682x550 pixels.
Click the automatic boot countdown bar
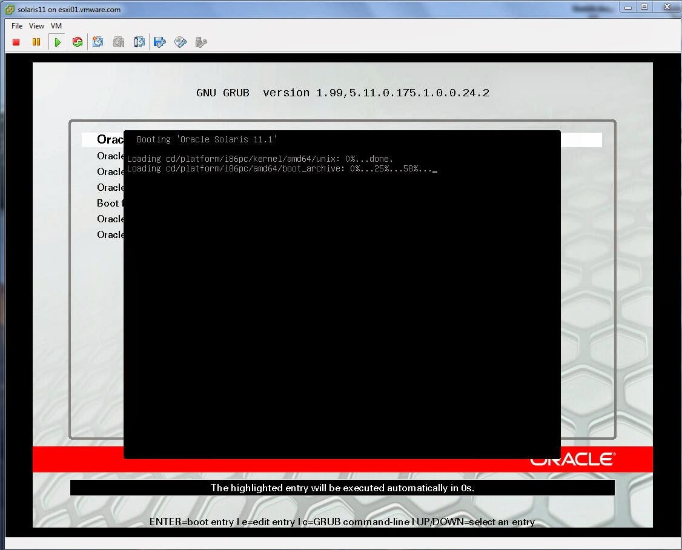click(342, 488)
